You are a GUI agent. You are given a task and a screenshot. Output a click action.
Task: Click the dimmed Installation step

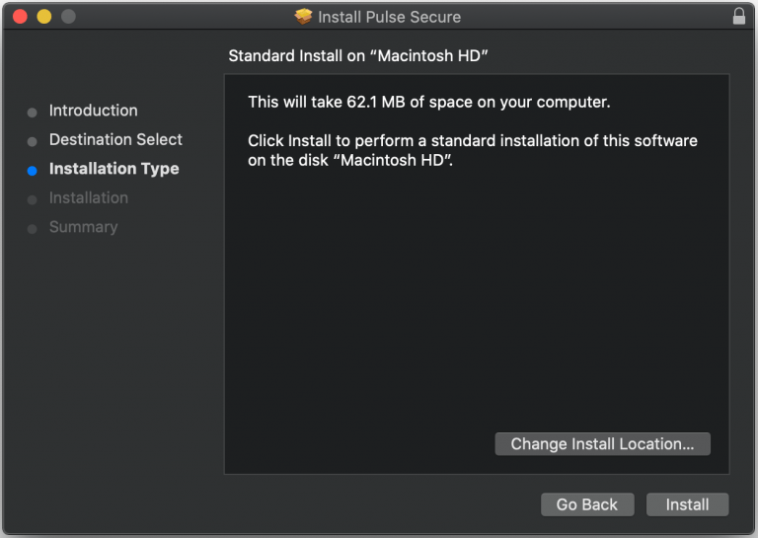(x=88, y=197)
